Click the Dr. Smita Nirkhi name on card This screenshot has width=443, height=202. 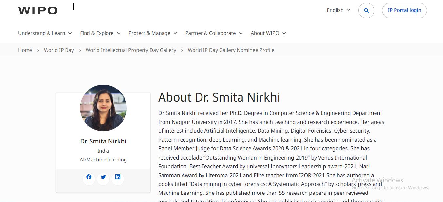point(103,141)
